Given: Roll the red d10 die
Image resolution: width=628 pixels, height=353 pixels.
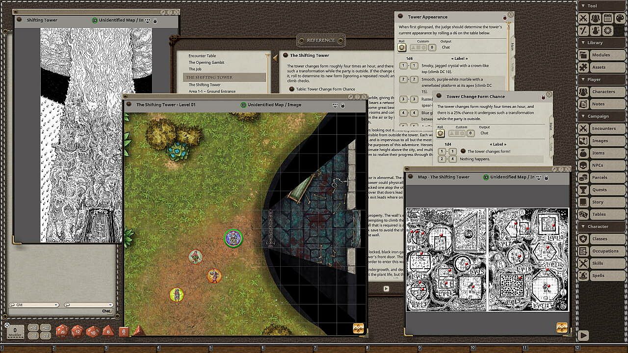Looking at the screenshot, I should [93, 331].
